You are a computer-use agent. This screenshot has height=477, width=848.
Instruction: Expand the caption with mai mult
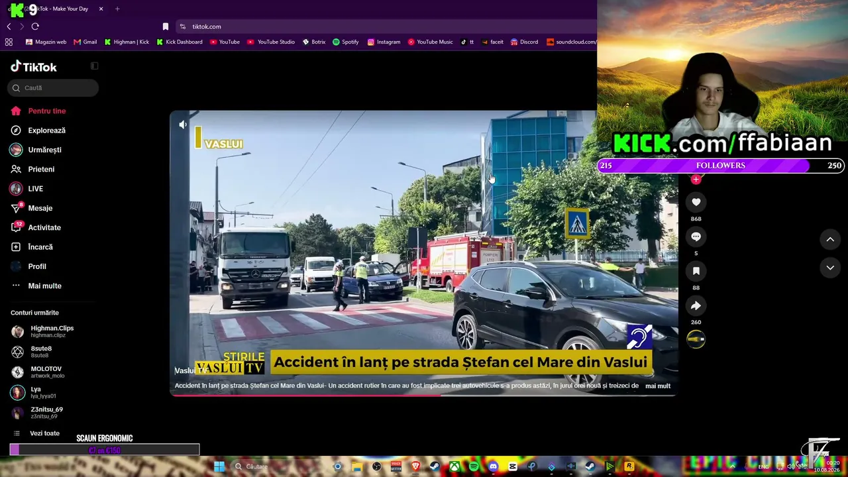point(658,386)
